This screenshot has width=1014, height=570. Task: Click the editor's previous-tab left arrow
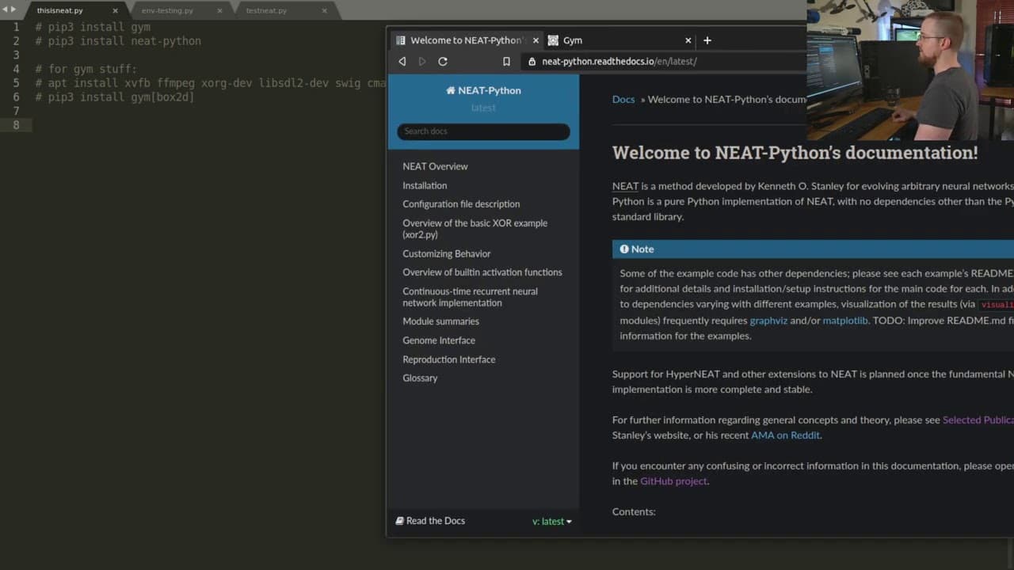5,9
